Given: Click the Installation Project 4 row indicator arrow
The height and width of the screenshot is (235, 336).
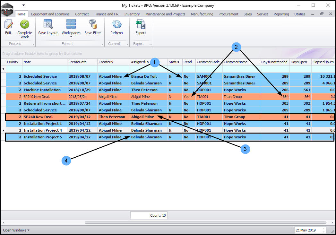Looking at the screenshot, I should [3, 130].
